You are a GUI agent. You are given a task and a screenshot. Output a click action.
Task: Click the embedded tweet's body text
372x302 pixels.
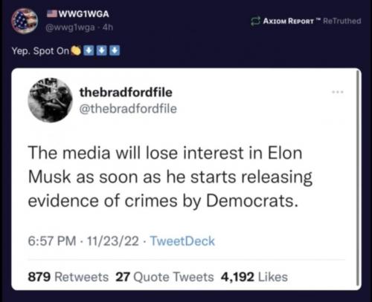pyautogui.click(x=170, y=177)
